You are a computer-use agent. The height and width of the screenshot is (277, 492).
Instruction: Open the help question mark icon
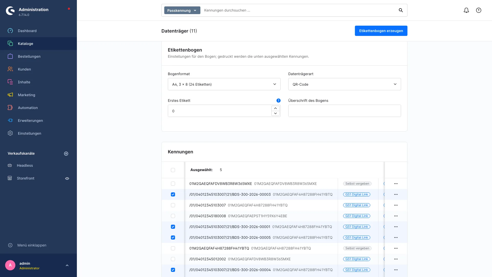coord(479,10)
